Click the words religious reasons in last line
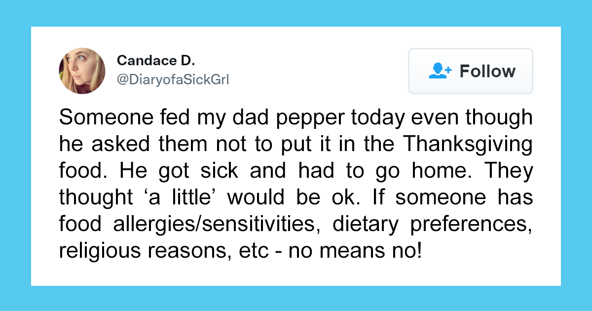 click(151, 251)
